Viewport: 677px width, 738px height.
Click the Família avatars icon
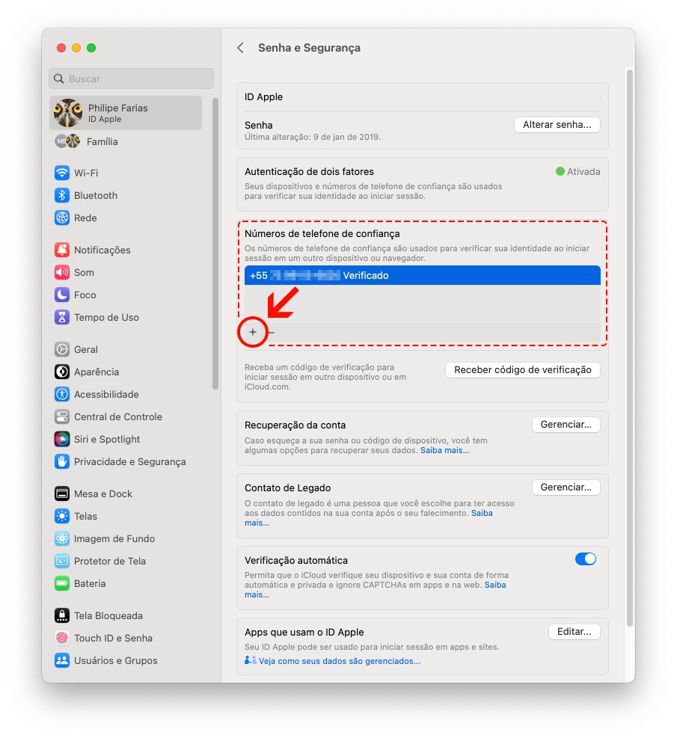pyautogui.click(x=67, y=141)
